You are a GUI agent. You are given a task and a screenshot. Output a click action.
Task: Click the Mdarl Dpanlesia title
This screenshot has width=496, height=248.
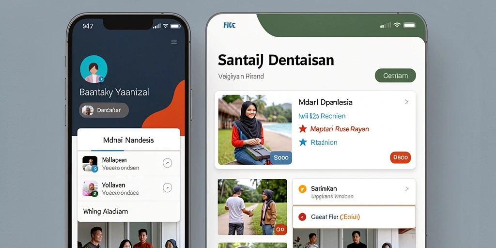click(325, 102)
